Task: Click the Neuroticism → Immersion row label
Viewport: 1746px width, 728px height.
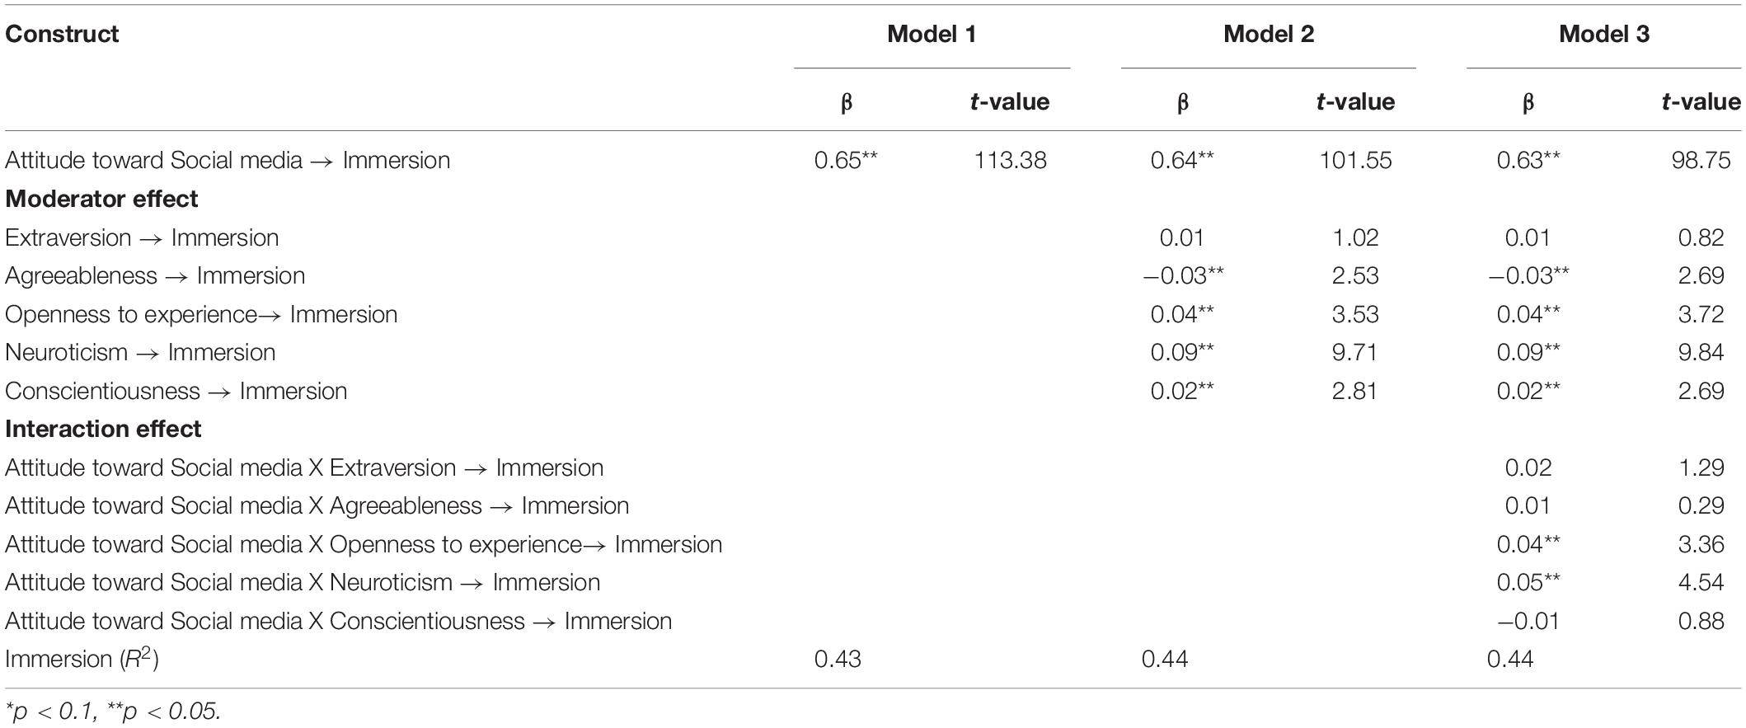Action: [140, 353]
